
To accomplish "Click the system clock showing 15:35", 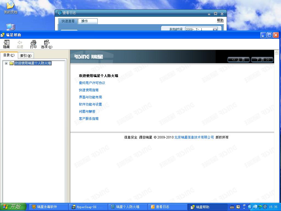I will coord(273,207).
